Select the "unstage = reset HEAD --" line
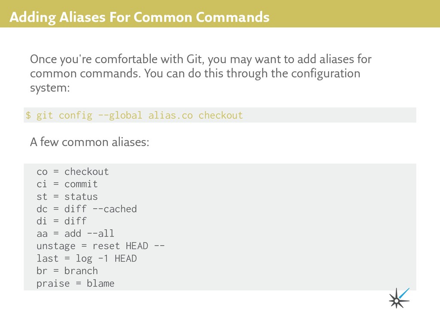This screenshot has width=440, height=330. [x=101, y=246]
